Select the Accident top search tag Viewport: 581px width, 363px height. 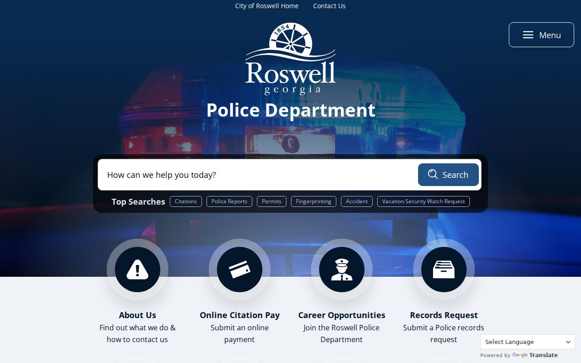[x=357, y=201]
